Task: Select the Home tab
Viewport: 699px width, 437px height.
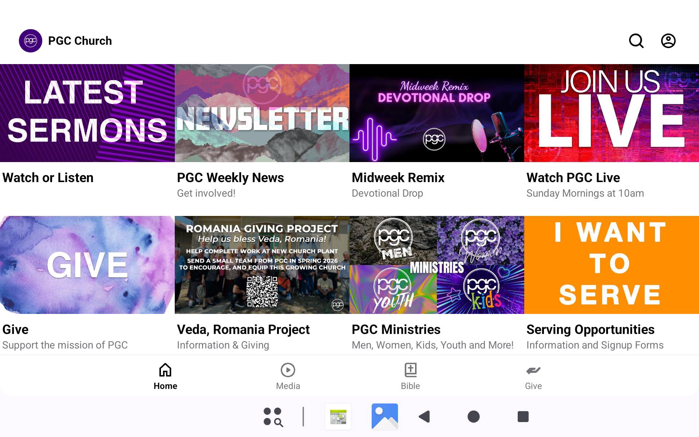Action: click(165, 377)
